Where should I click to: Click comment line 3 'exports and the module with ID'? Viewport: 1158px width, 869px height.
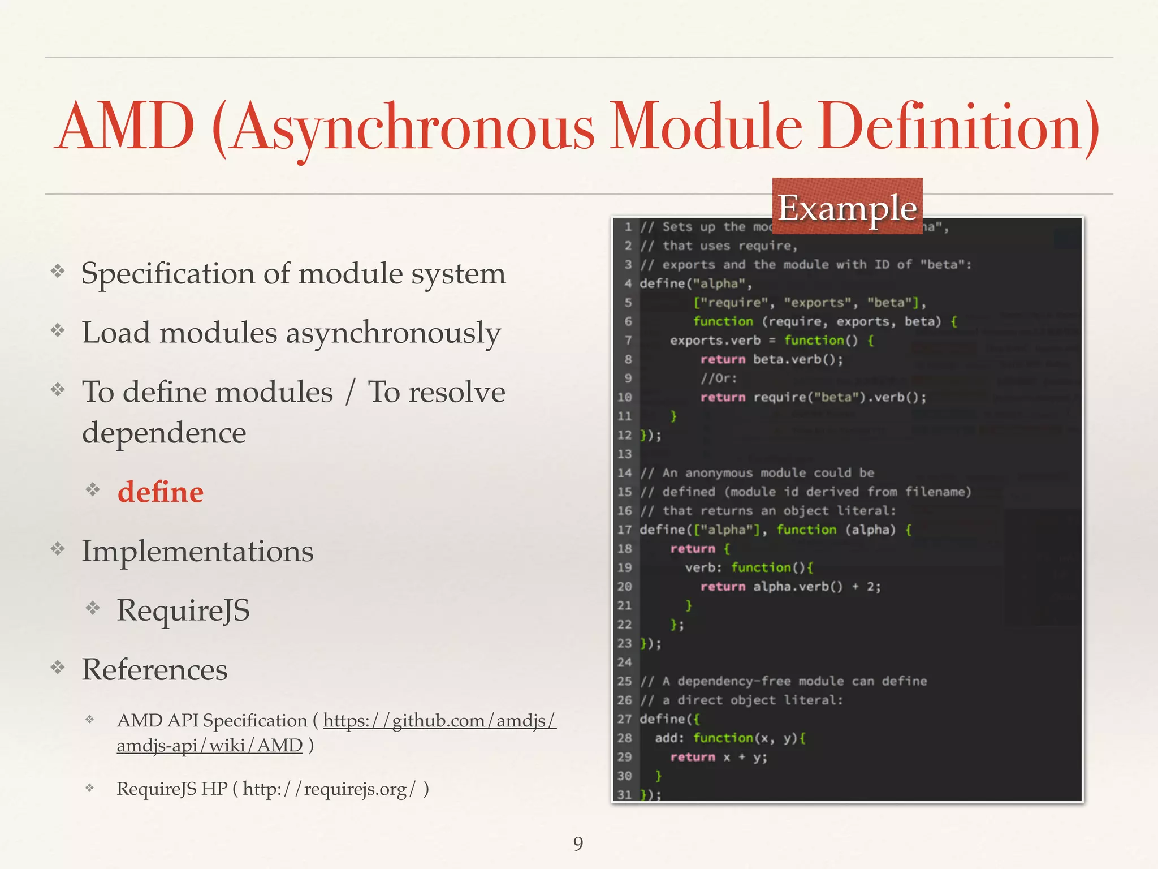point(806,265)
